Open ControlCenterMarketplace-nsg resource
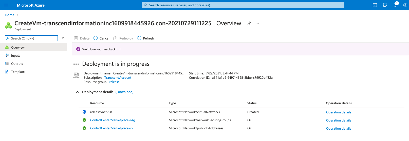 point(113,120)
